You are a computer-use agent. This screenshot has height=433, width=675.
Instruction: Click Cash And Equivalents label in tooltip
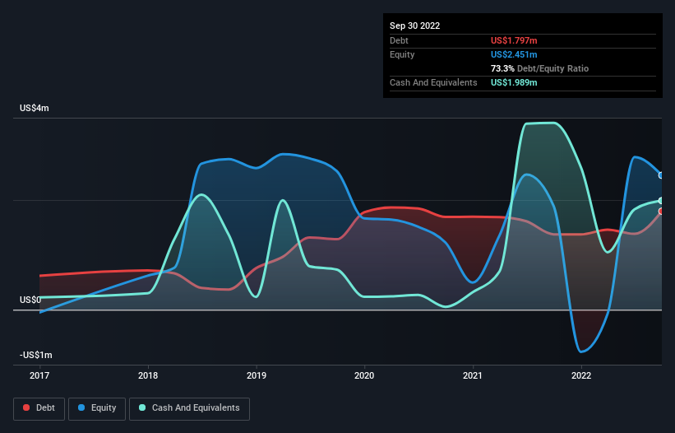tap(433, 82)
